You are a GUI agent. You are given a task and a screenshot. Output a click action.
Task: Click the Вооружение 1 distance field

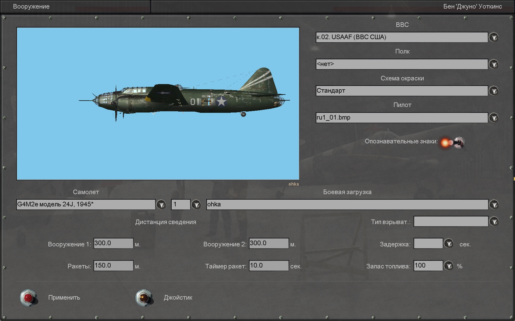coord(113,243)
